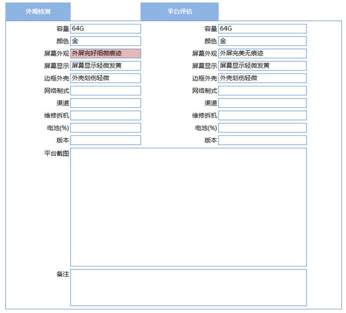Click inside the 备注 text area
346x313 pixels.
click(x=189, y=287)
